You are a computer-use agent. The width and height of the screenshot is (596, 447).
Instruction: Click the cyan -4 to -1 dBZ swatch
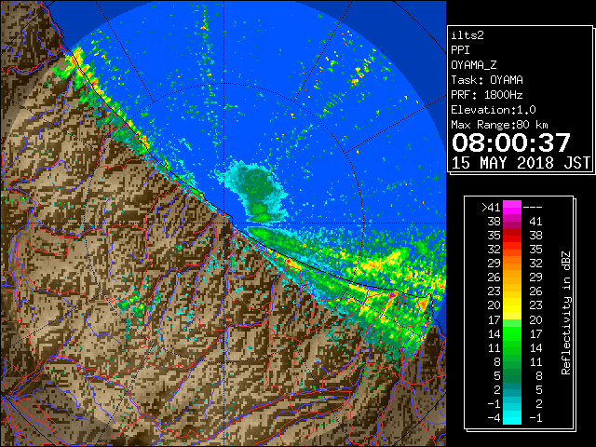[512, 417]
